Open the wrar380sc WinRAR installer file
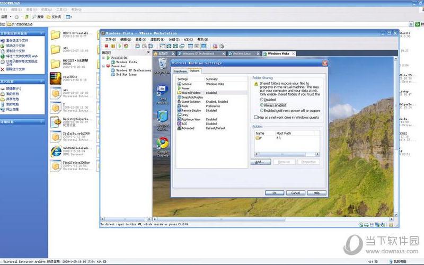The image size is (424, 265). pos(56,78)
